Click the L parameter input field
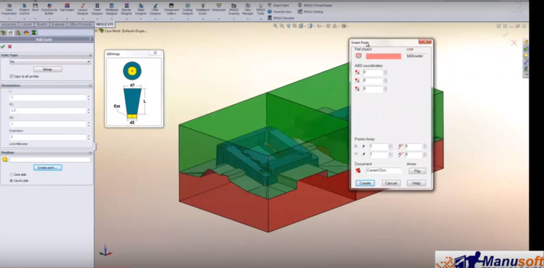This screenshot has width=544, height=268. click(48, 97)
